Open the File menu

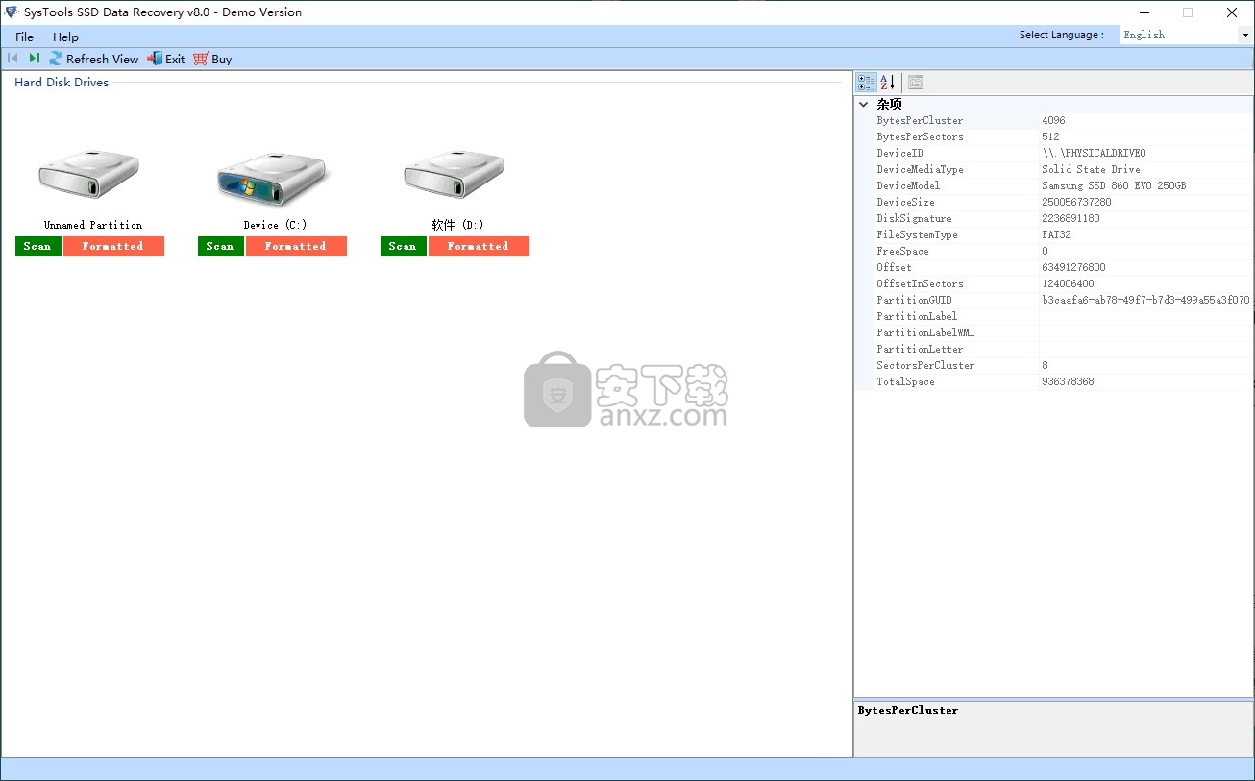click(x=24, y=37)
